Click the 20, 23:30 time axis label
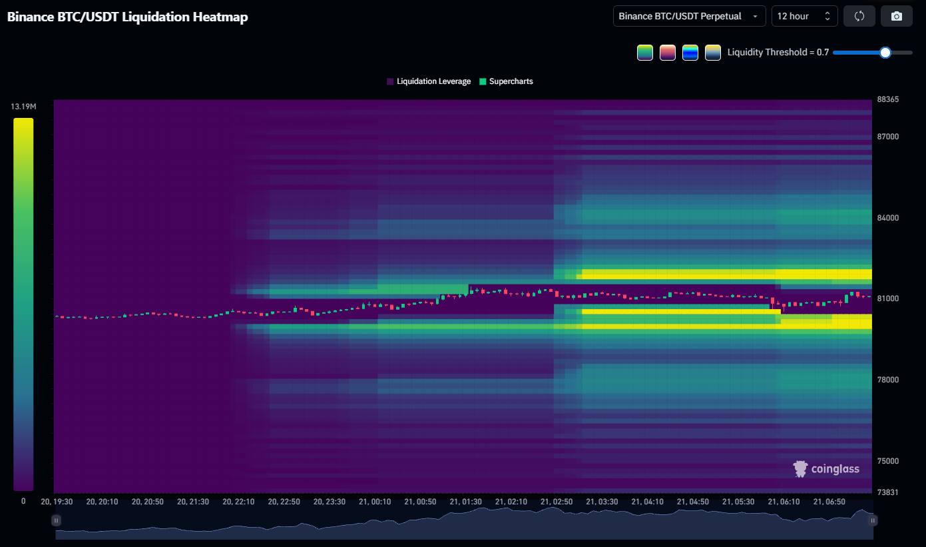The height and width of the screenshot is (547, 926). pyautogui.click(x=329, y=501)
